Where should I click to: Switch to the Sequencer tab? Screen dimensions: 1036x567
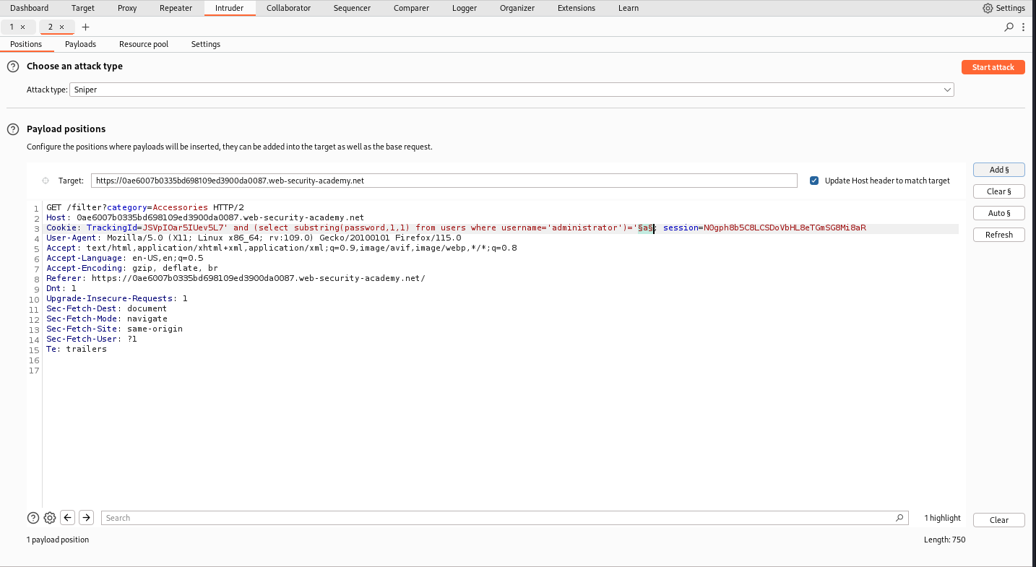coord(352,8)
